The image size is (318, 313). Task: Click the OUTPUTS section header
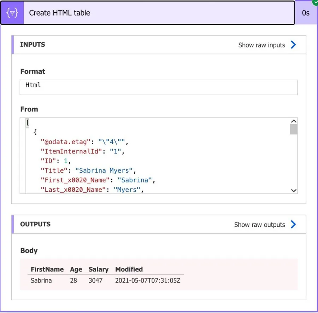pyautogui.click(x=35, y=224)
